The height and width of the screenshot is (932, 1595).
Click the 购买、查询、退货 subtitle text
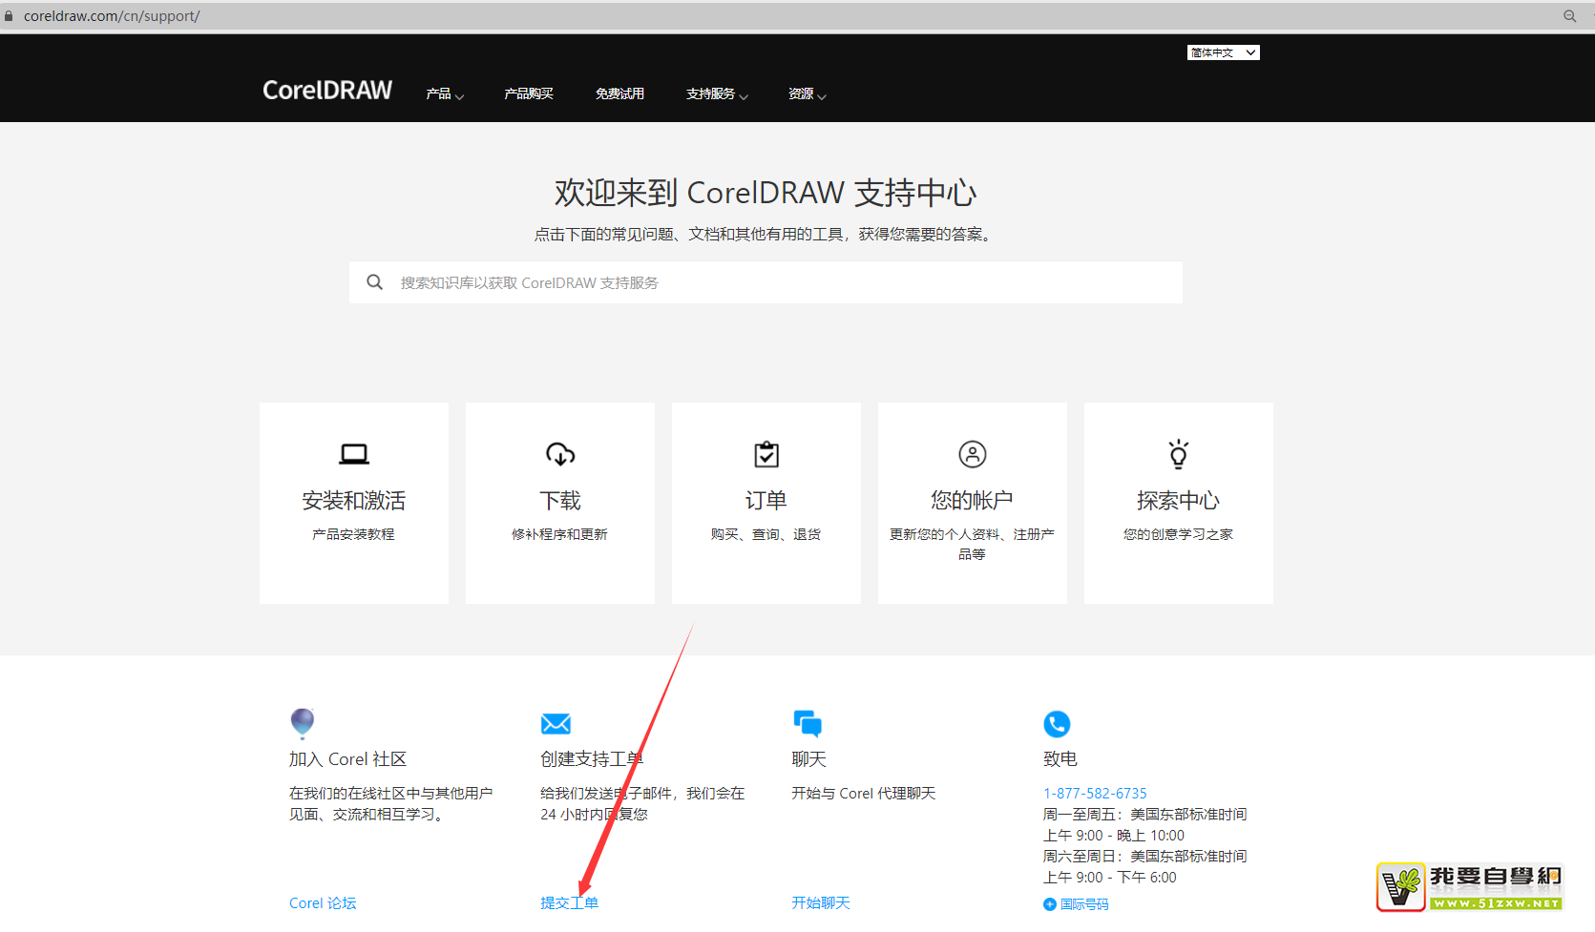point(766,534)
